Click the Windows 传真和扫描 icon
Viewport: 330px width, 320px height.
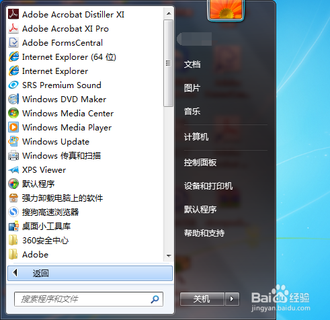tap(13, 155)
